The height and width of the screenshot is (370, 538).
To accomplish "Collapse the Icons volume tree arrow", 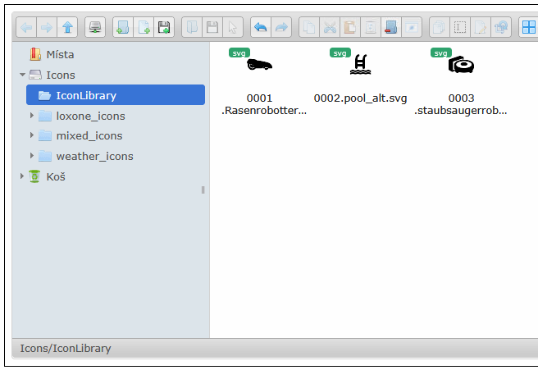I will [x=23, y=75].
